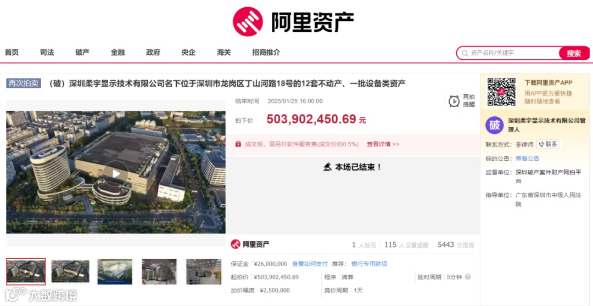Image resolution: width=593 pixels, height=306 pixels.
Task: Select the fifth thumbnail showing factory interior
Action: [204, 271]
